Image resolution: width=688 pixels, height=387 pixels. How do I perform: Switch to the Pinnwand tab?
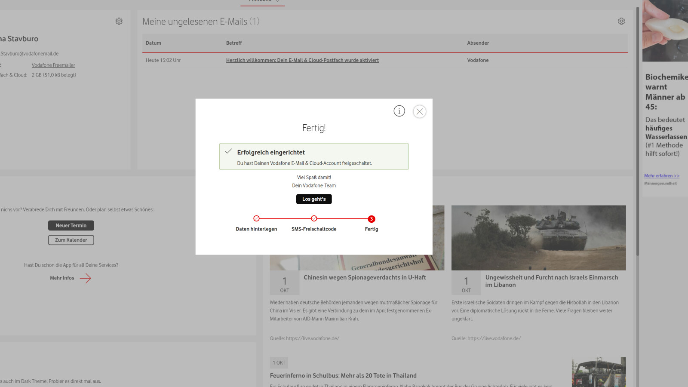click(x=260, y=1)
